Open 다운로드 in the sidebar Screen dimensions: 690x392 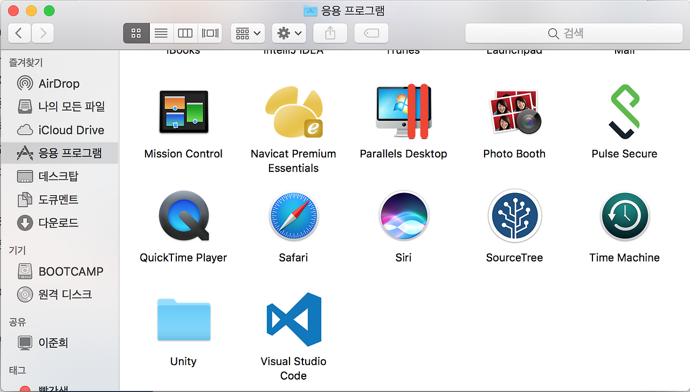59,223
